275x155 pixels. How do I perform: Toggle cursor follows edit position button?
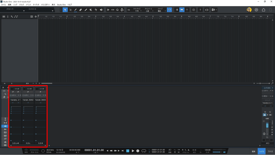click(x=187, y=10)
